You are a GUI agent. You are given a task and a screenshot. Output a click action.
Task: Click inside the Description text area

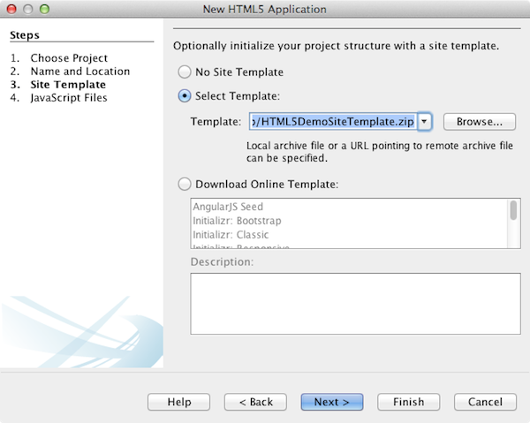355,303
